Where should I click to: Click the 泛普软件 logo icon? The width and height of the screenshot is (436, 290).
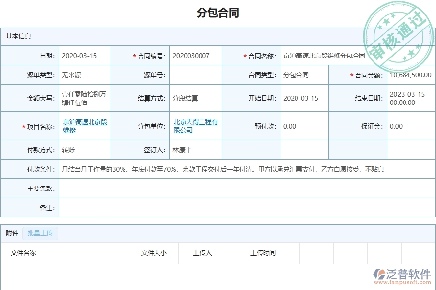pyautogui.click(x=379, y=272)
